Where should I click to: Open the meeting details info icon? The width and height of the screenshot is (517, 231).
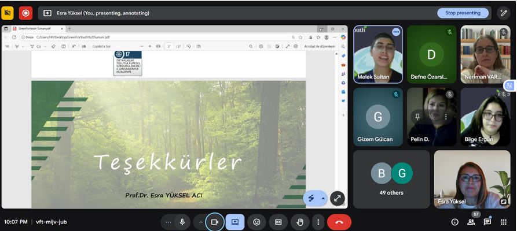pyautogui.click(x=455, y=222)
